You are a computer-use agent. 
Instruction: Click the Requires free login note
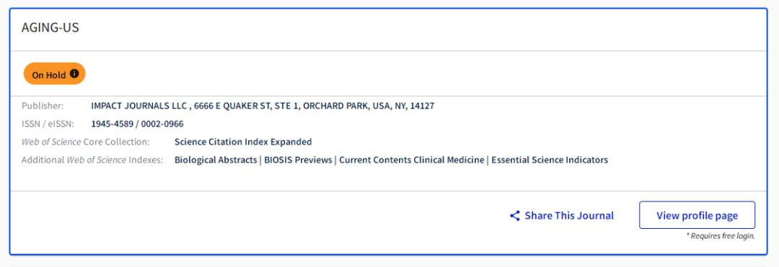pos(721,236)
